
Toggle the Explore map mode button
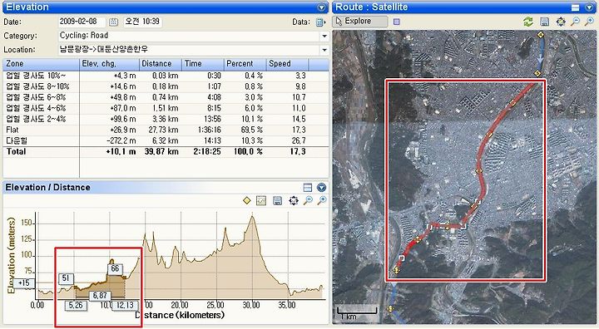pos(359,22)
